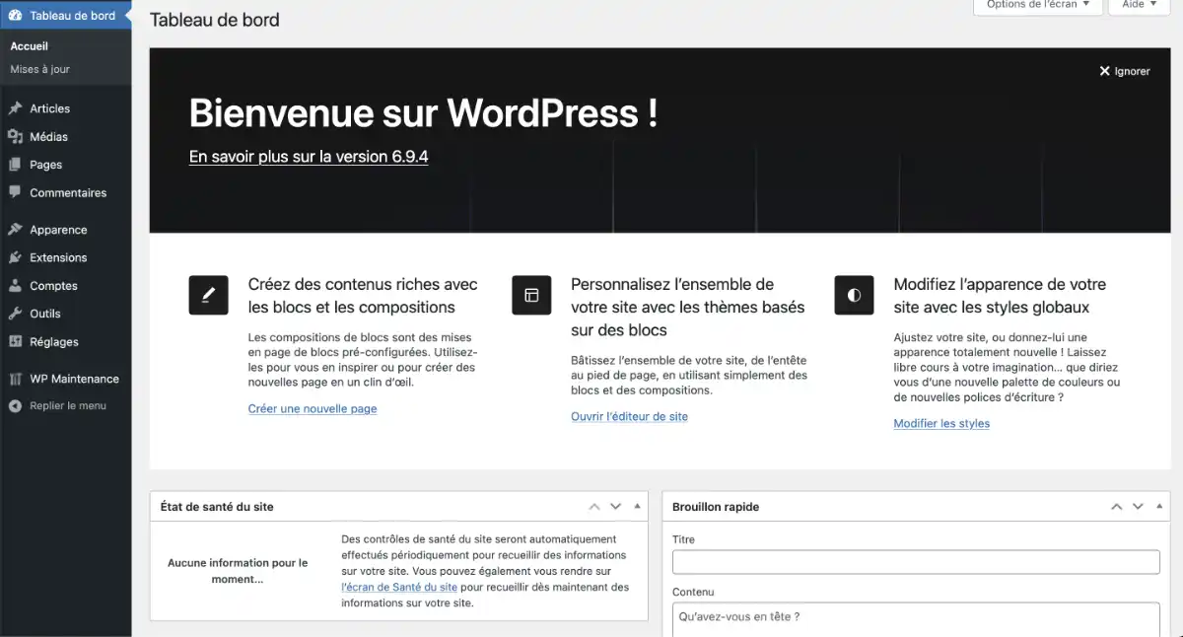Select the WP Maintenance sidebar icon
Image resolution: width=1183 pixels, height=637 pixels.
pyautogui.click(x=18, y=378)
